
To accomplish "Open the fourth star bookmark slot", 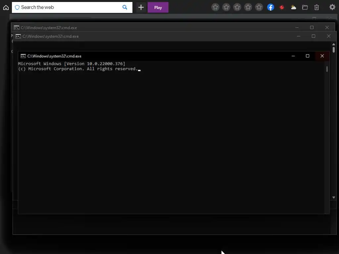I will [x=248, y=7].
